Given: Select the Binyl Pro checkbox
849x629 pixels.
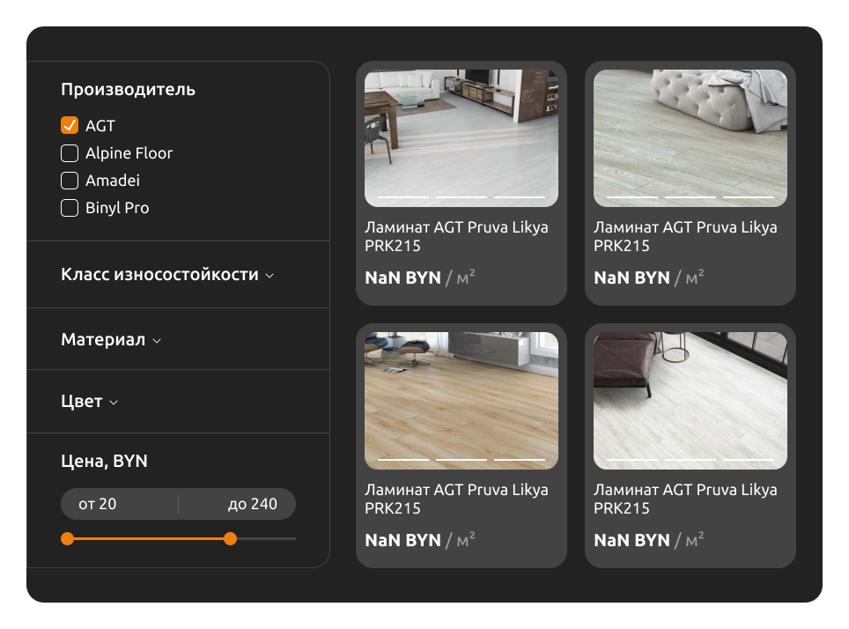Looking at the screenshot, I should [x=70, y=208].
